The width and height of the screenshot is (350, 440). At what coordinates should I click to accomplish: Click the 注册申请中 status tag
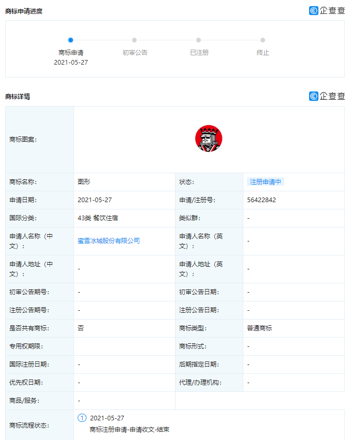point(266,182)
